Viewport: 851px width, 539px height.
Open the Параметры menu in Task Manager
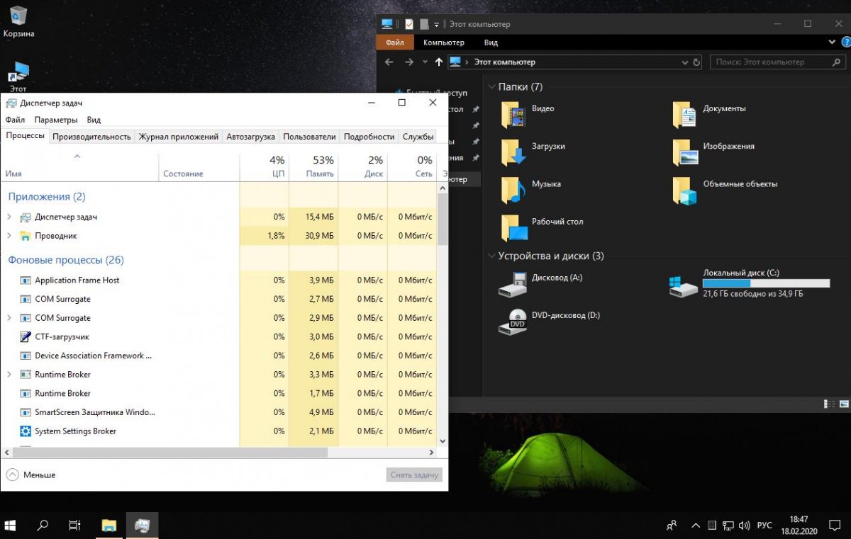[56, 120]
